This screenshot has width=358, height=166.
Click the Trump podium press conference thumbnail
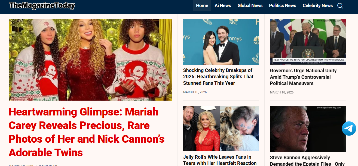pyautogui.click(x=308, y=42)
